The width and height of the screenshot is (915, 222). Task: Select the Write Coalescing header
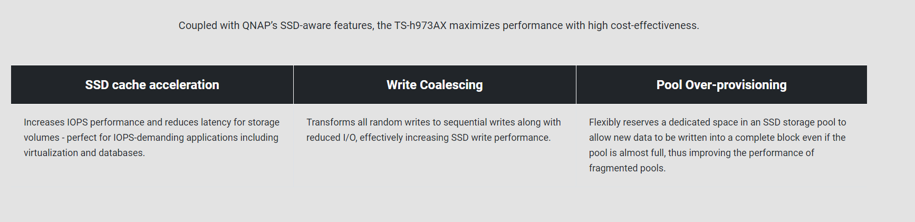(435, 85)
